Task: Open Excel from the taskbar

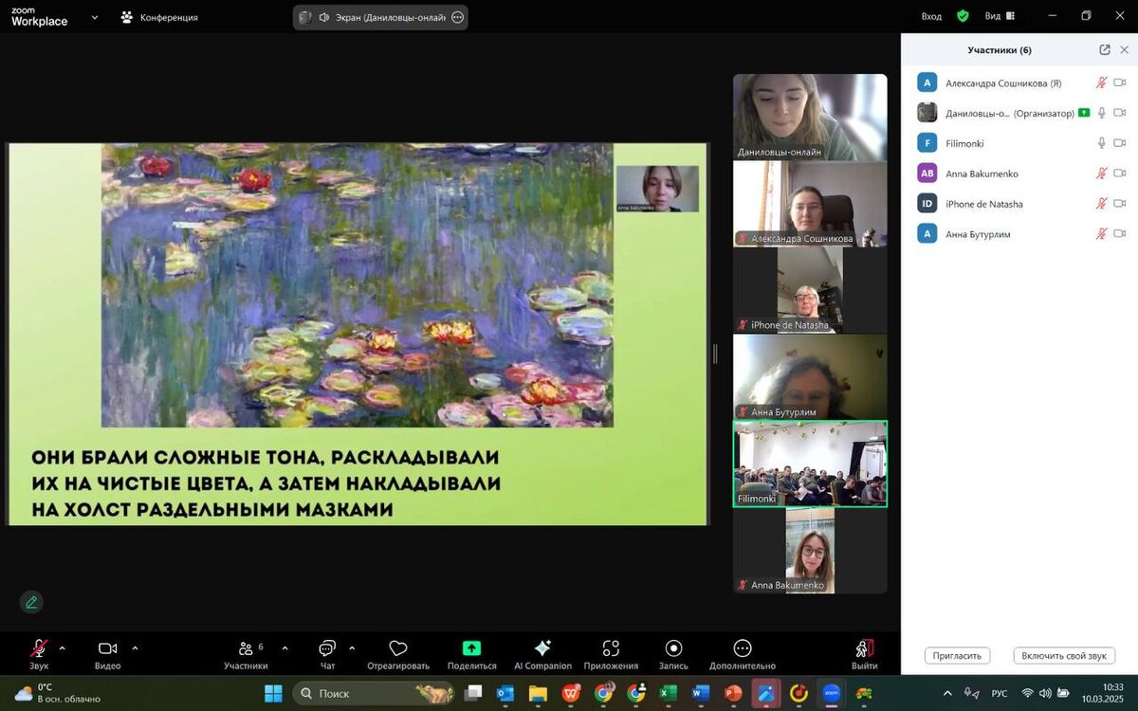Action: pyautogui.click(x=669, y=693)
